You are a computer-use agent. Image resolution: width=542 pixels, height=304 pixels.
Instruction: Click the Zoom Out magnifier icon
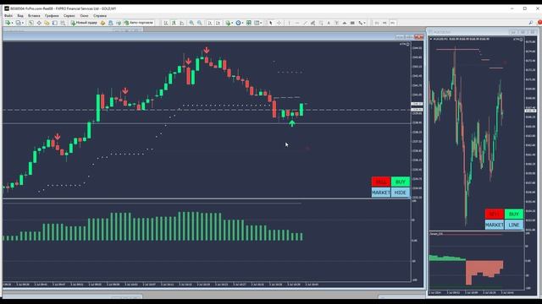tap(200, 23)
